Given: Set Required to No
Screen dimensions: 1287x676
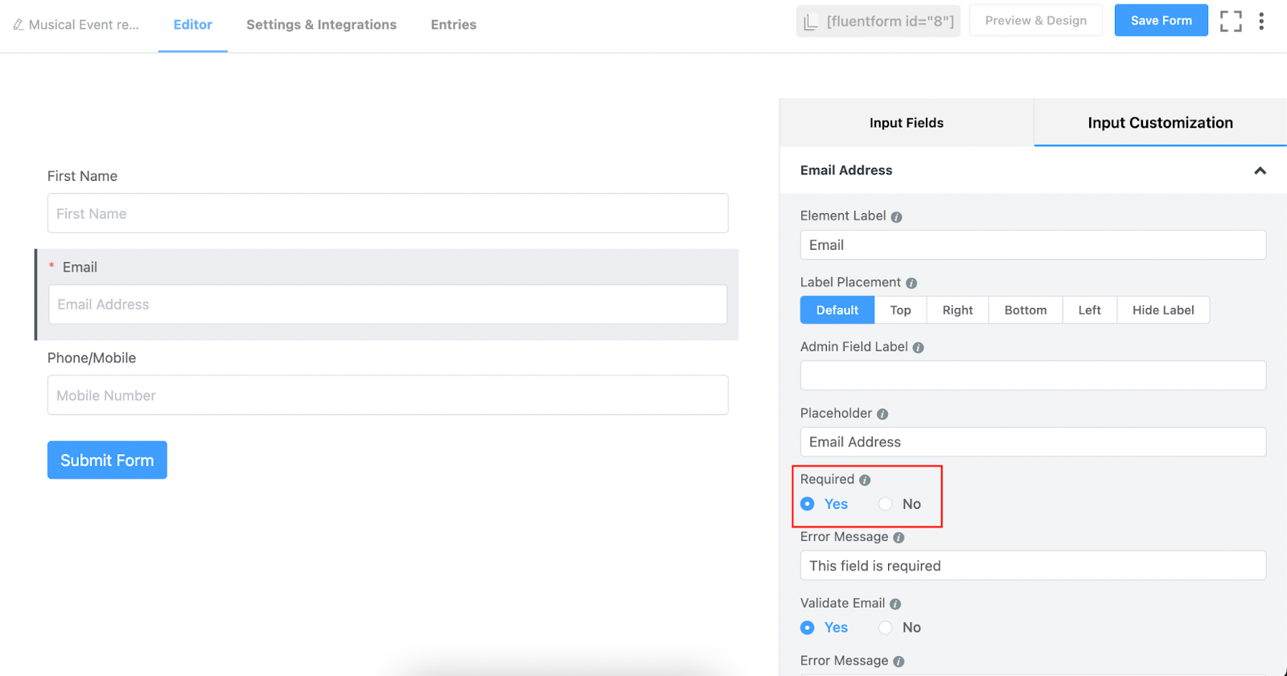Looking at the screenshot, I should point(886,504).
